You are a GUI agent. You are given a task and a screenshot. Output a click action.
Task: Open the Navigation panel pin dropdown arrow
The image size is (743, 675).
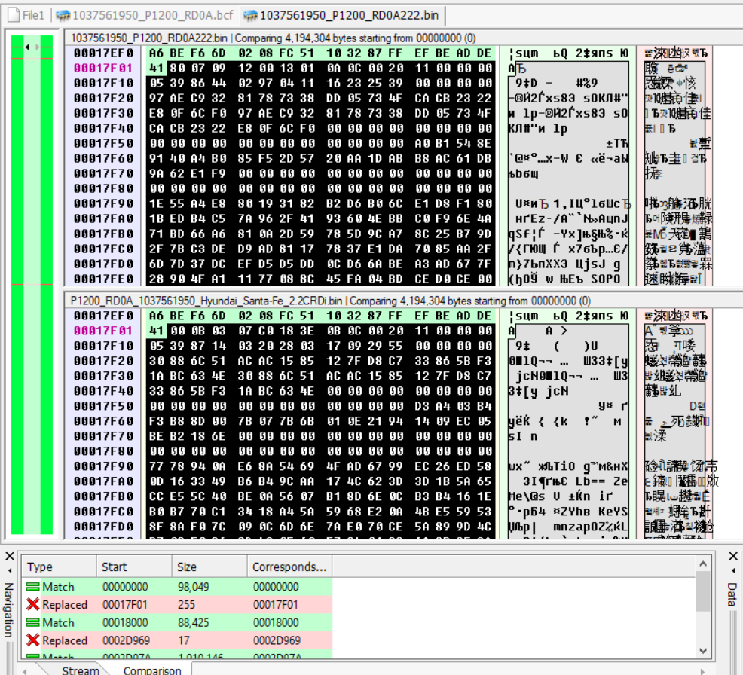click(10, 571)
